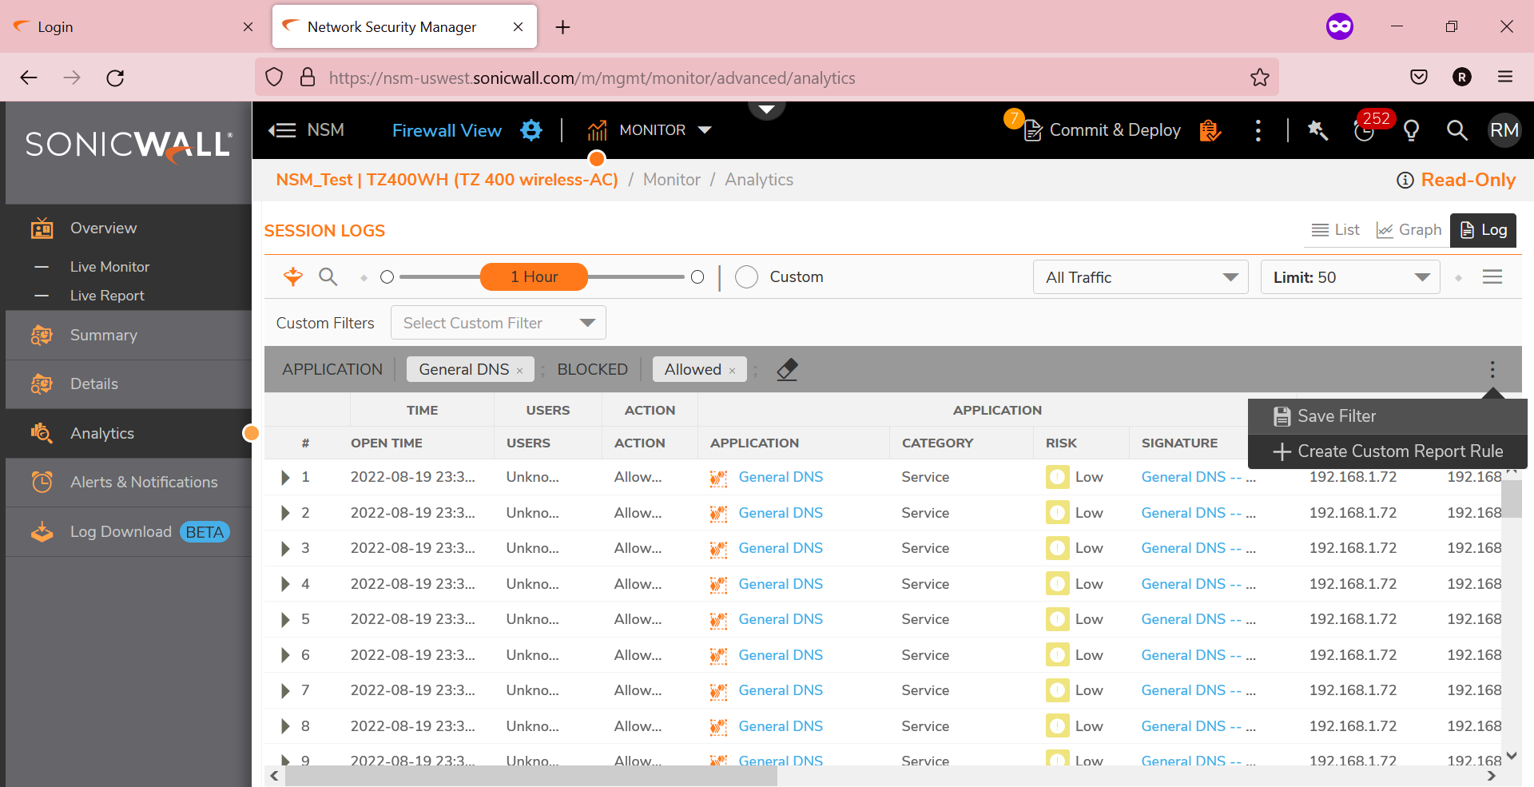Collapse top bar pull-down arrow
This screenshot has height=787, width=1534.
click(x=766, y=109)
